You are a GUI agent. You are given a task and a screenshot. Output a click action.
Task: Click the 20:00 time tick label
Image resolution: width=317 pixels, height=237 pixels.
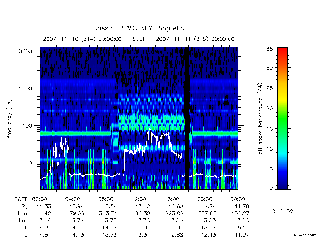click(204, 199)
